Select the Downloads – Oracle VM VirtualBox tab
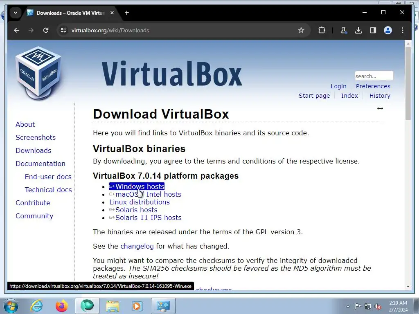Viewport: 419px width, 314px height. click(70, 13)
